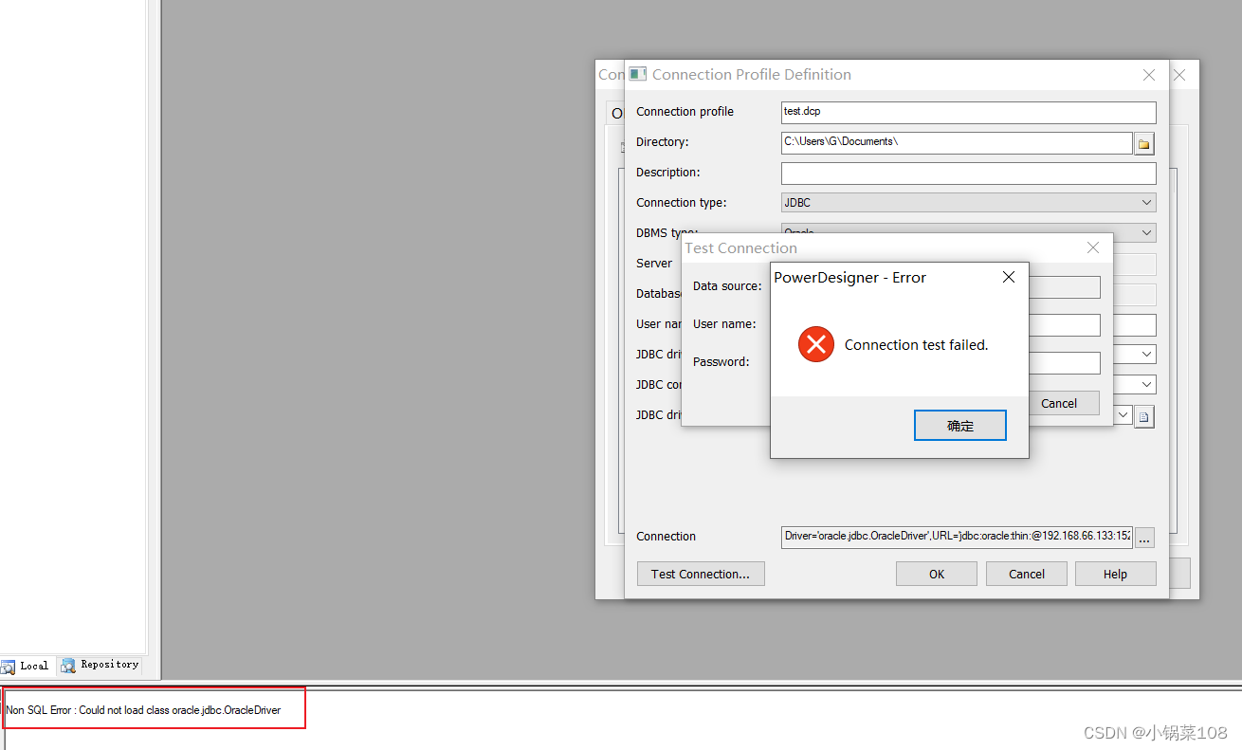This screenshot has width=1242, height=750.
Task: Click the red error icon in the error dialog
Action: pos(816,344)
